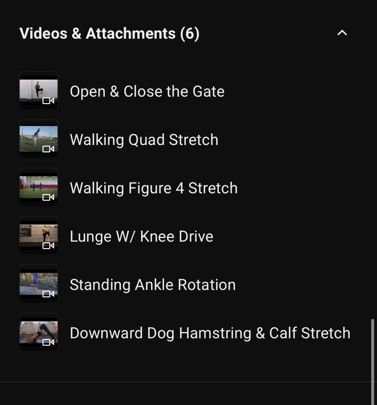Open the Standing Ankle Rotation video thumbnail
The width and height of the screenshot is (377, 405).
click(x=38, y=283)
